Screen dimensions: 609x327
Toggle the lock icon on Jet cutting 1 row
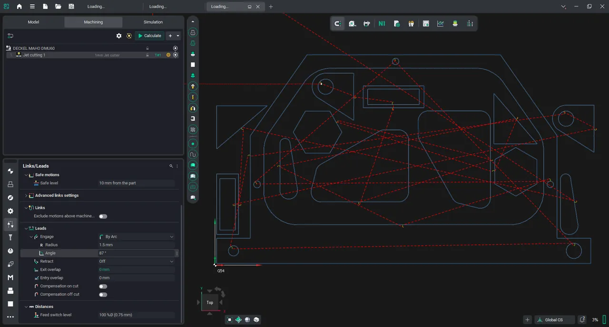[x=147, y=55]
